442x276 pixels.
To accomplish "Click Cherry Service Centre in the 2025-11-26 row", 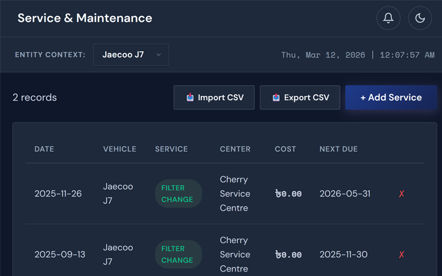I will [x=235, y=194].
